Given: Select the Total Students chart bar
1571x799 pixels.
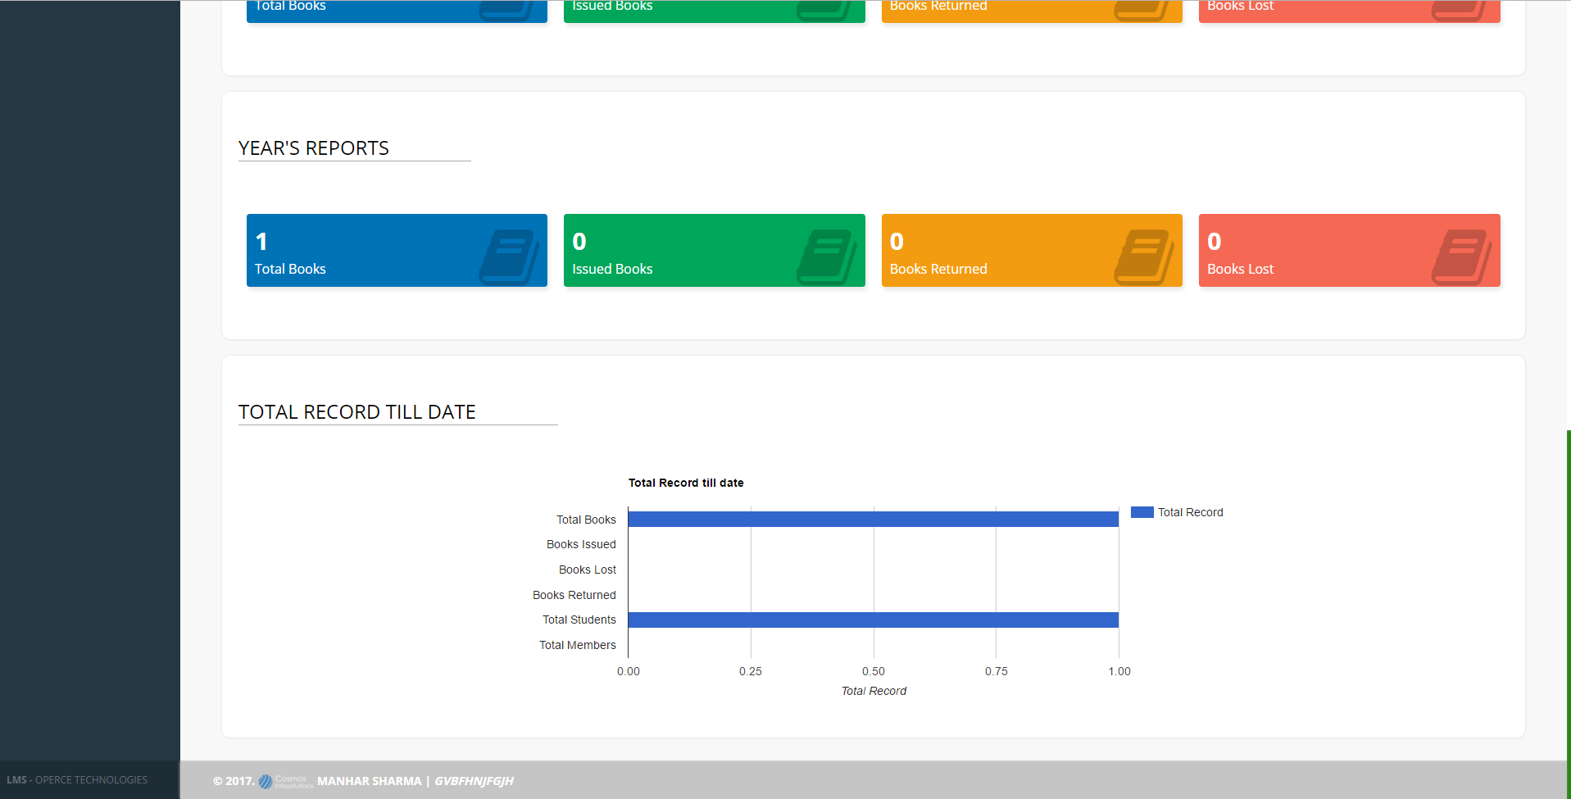Looking at the screenshot, I should pos(873,620).
